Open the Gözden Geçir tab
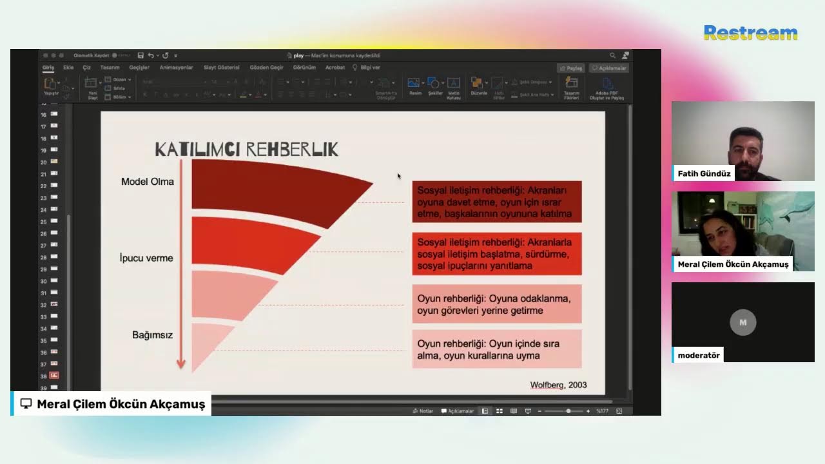The image size is (825, 464). click(266, 67)
